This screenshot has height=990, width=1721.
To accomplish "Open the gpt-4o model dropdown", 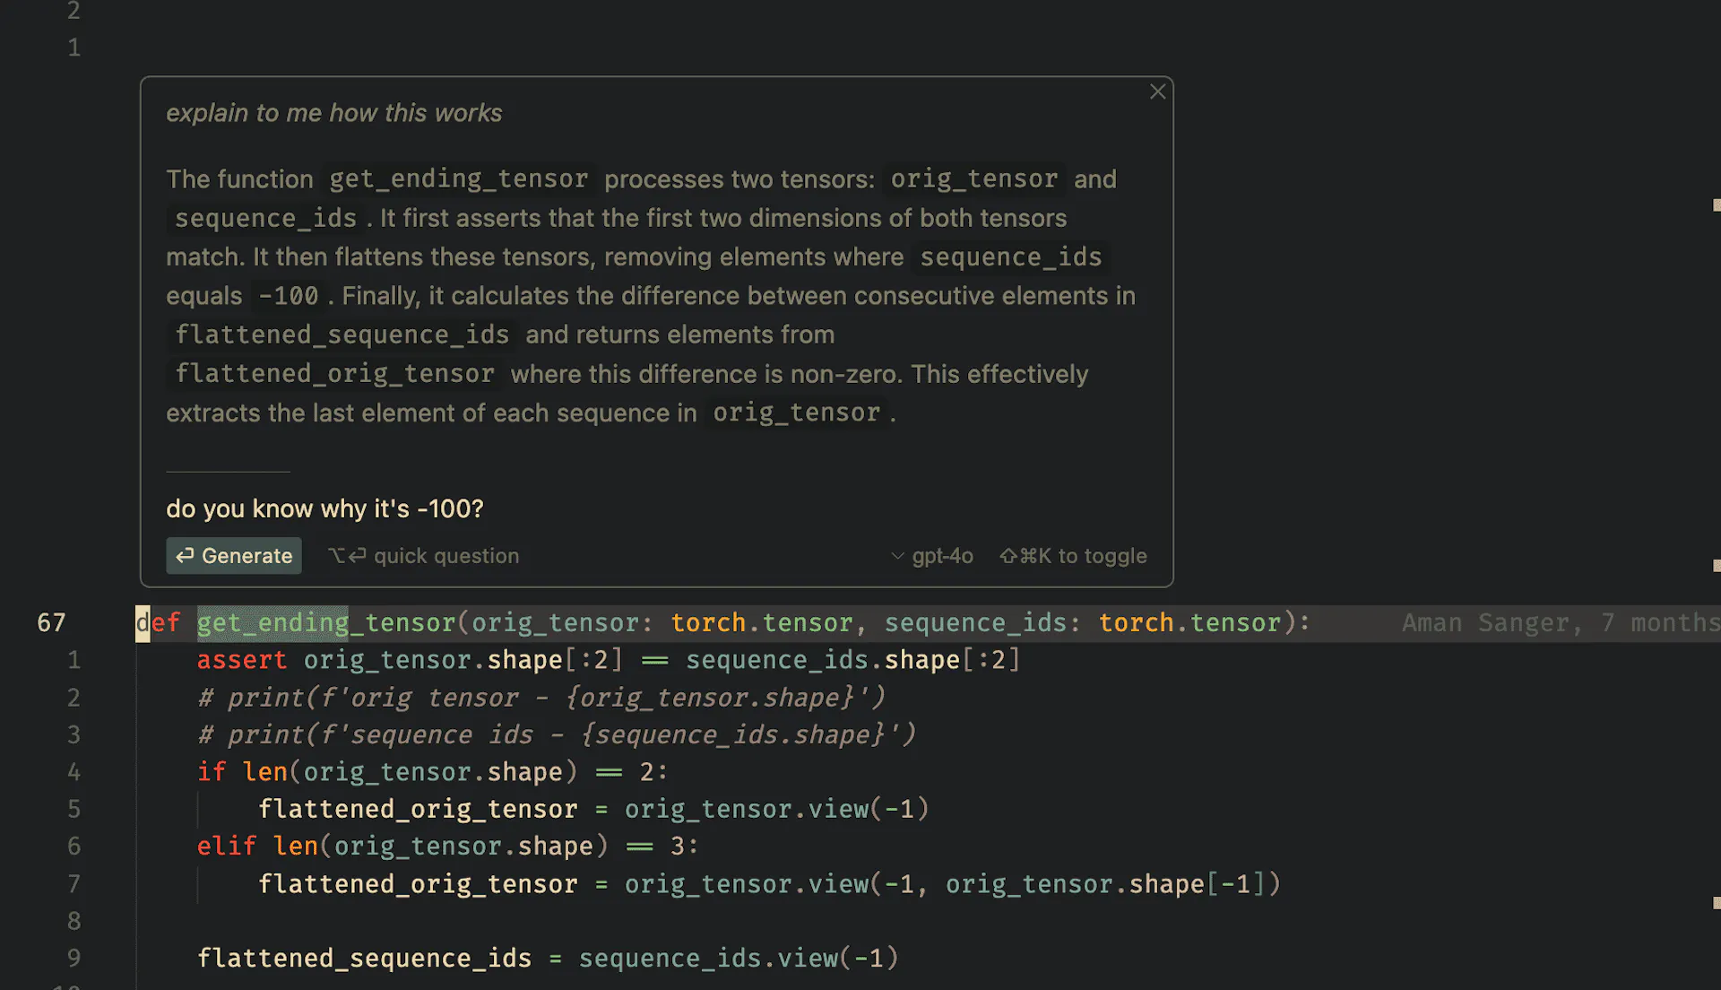I will (x=932, y=556).
